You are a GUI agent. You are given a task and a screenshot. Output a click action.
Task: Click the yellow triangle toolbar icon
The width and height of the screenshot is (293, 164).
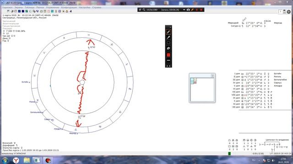click(x=67, y=11)
